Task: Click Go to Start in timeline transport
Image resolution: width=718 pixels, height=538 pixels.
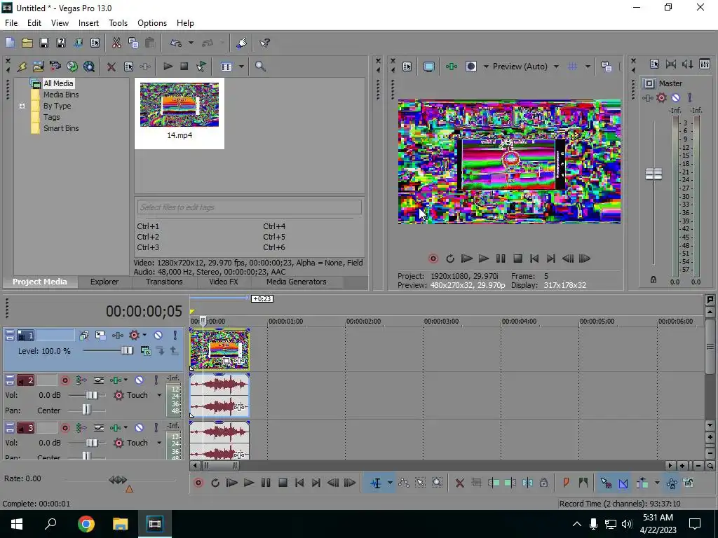Action: click(x=299, y=483)
